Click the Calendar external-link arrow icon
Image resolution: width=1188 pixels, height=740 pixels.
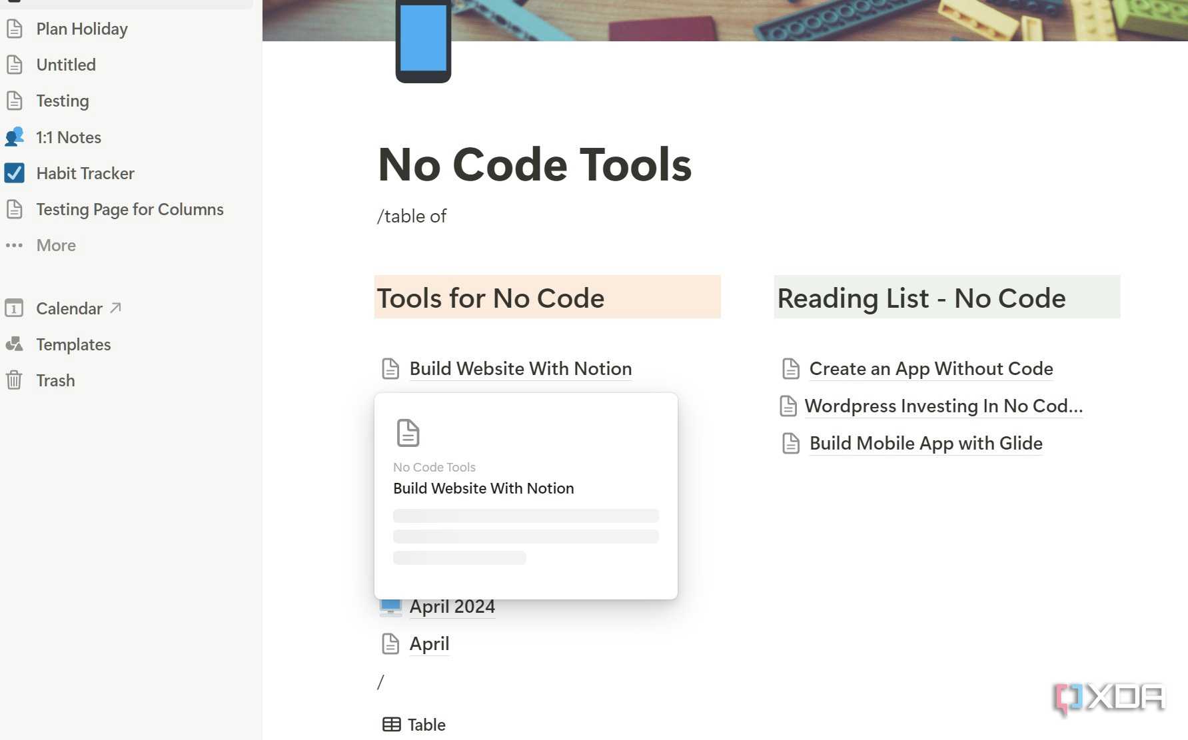point(115,308)
